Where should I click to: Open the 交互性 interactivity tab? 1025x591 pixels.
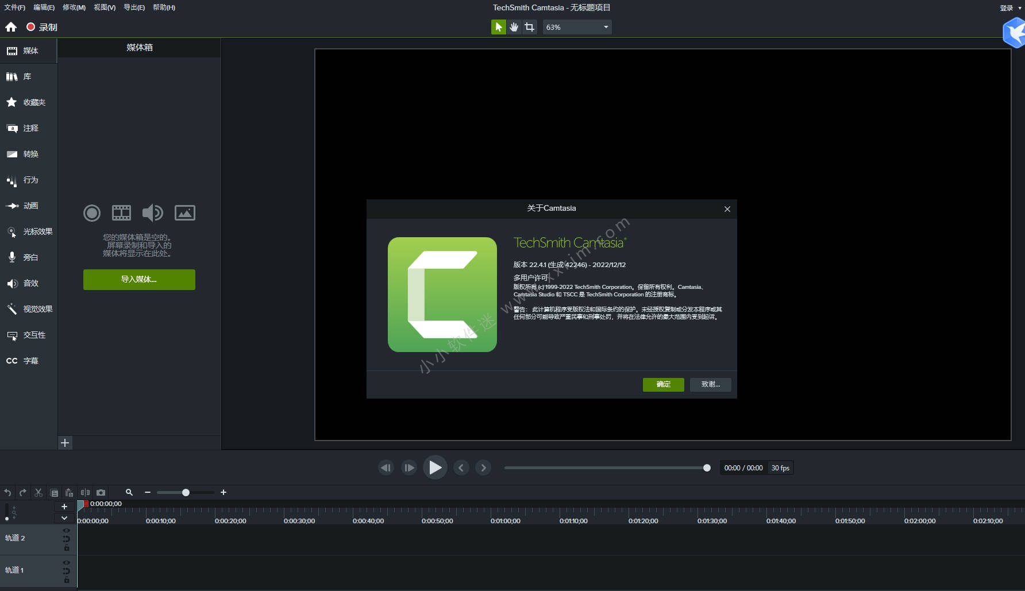tap(28, 335)
